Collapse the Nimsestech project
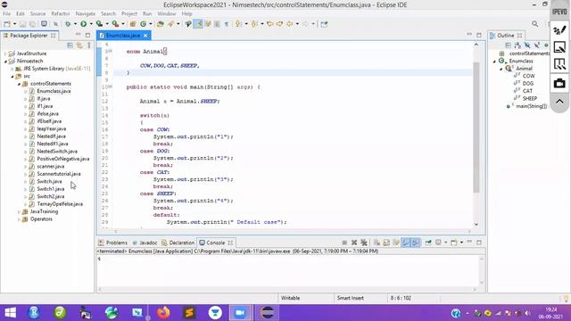571x321 pixels. point(5,62)
